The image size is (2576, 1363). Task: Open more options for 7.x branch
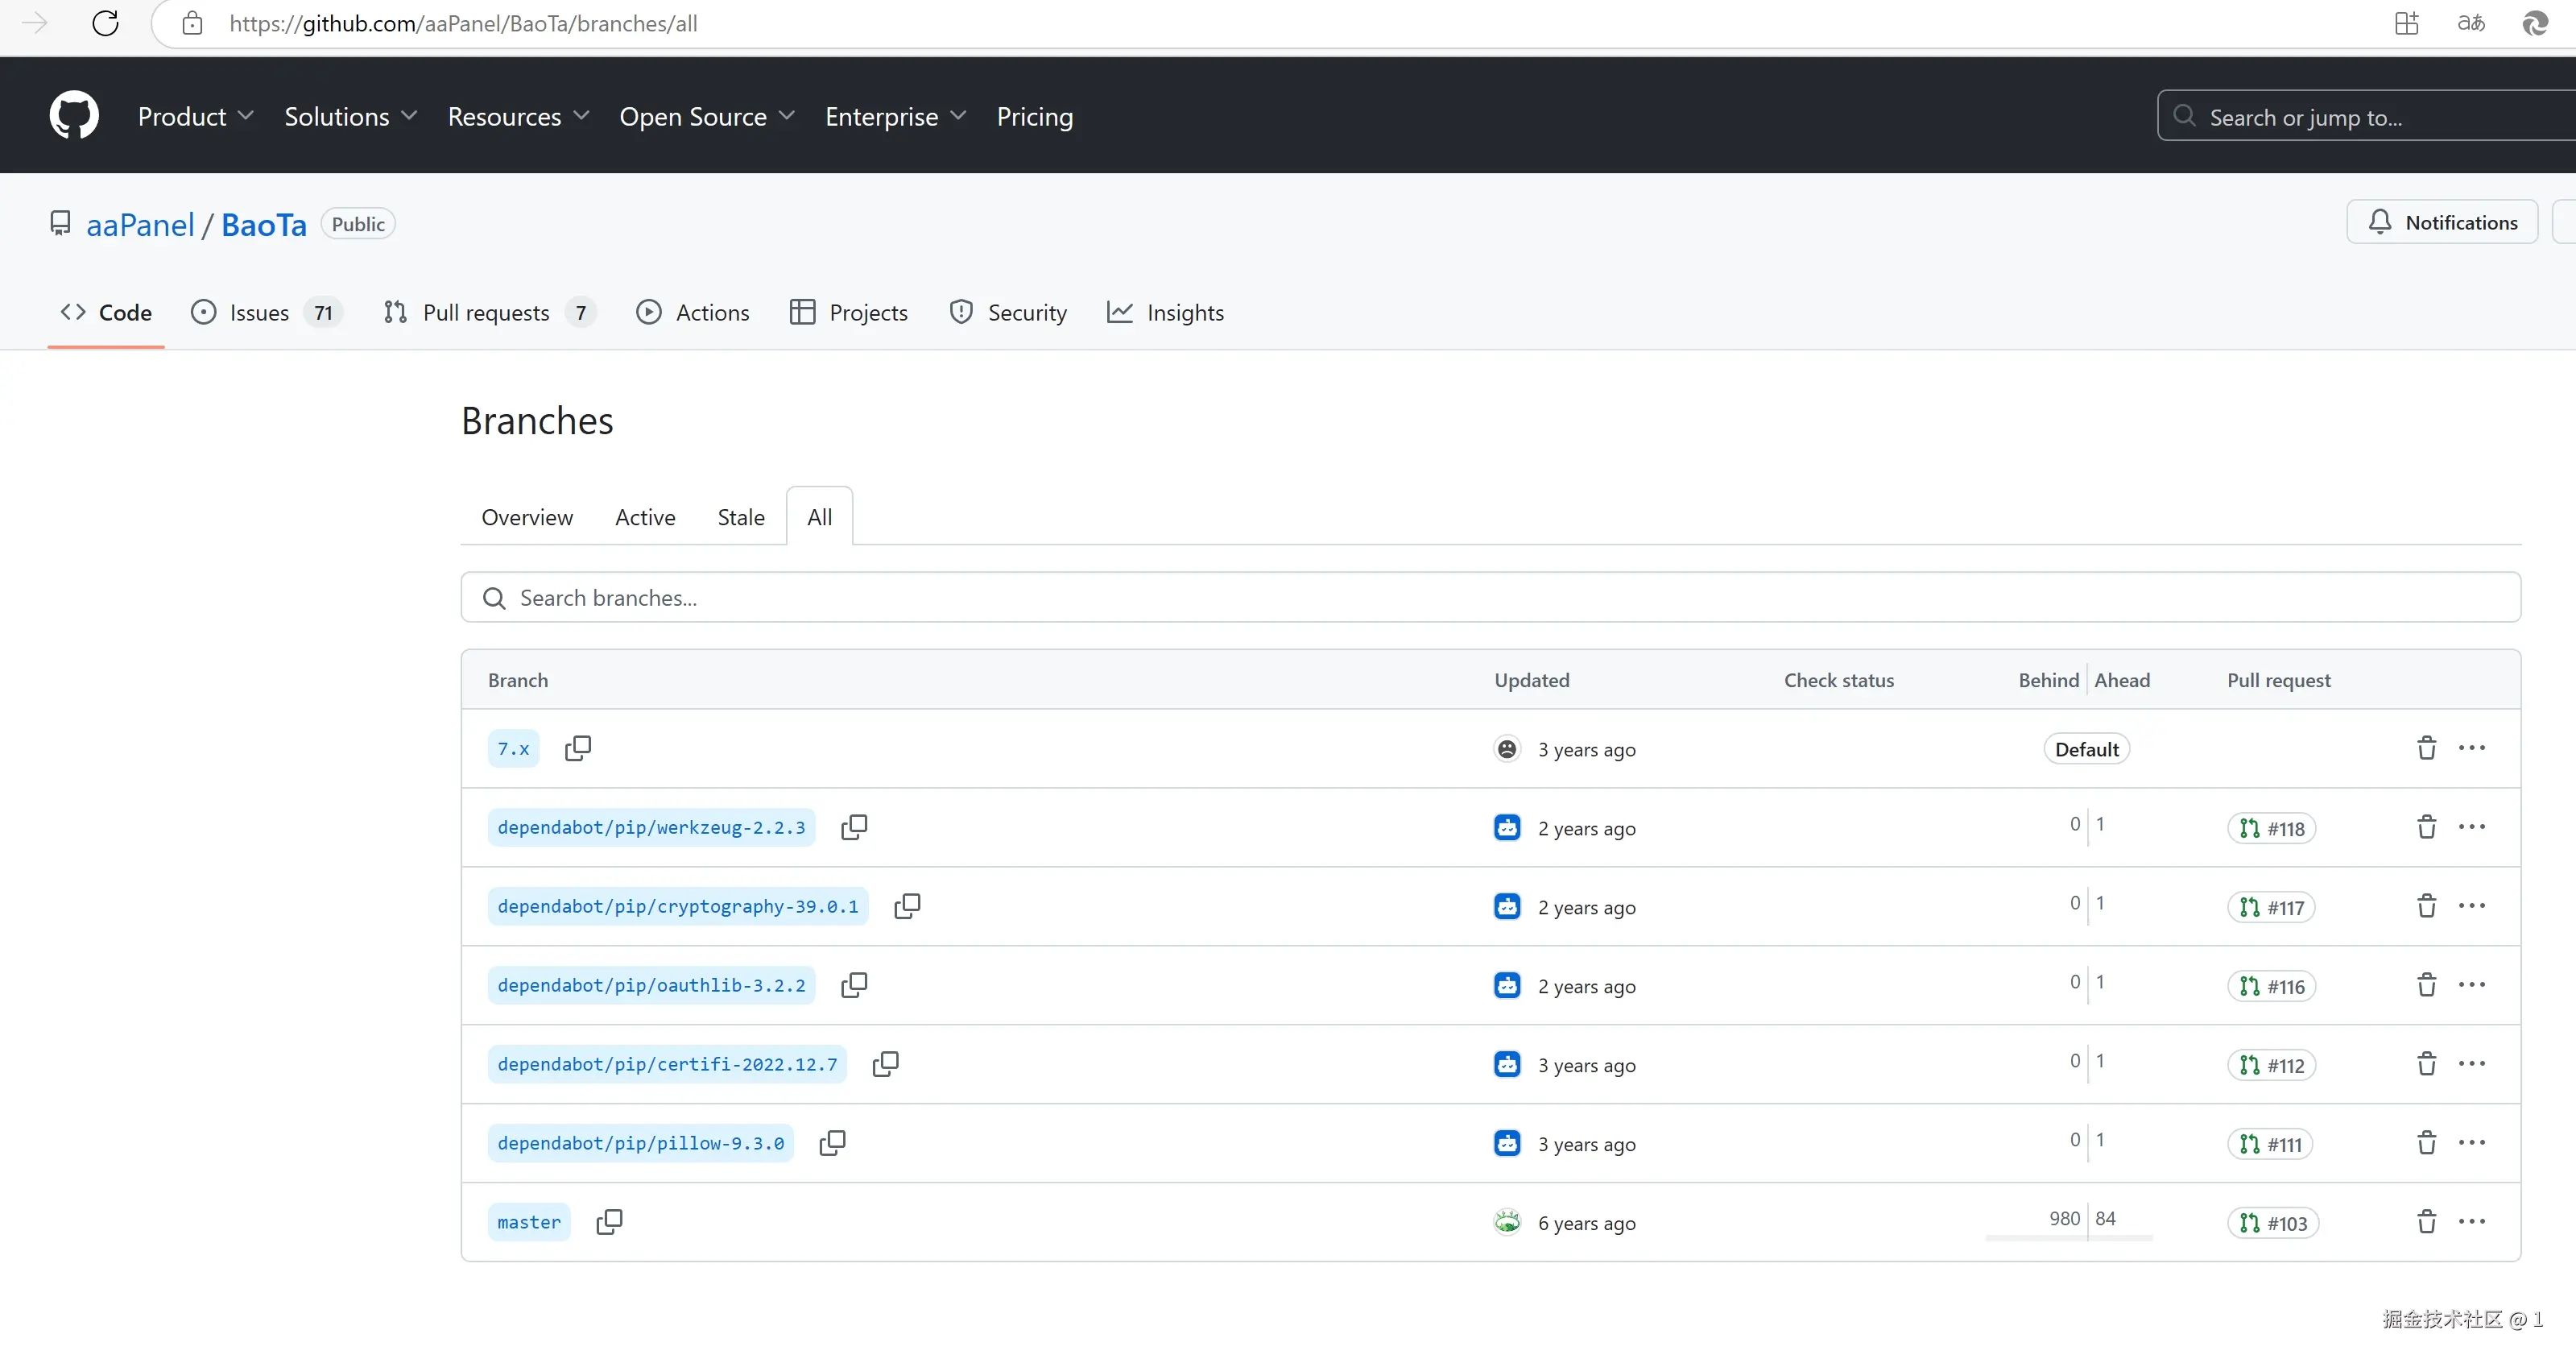pyautogui.click(x=2471, y=748)
